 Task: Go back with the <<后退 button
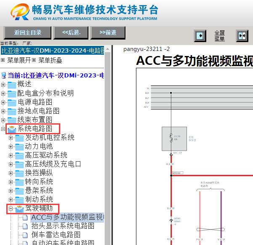pyautogui.click(x=71, y=33)
